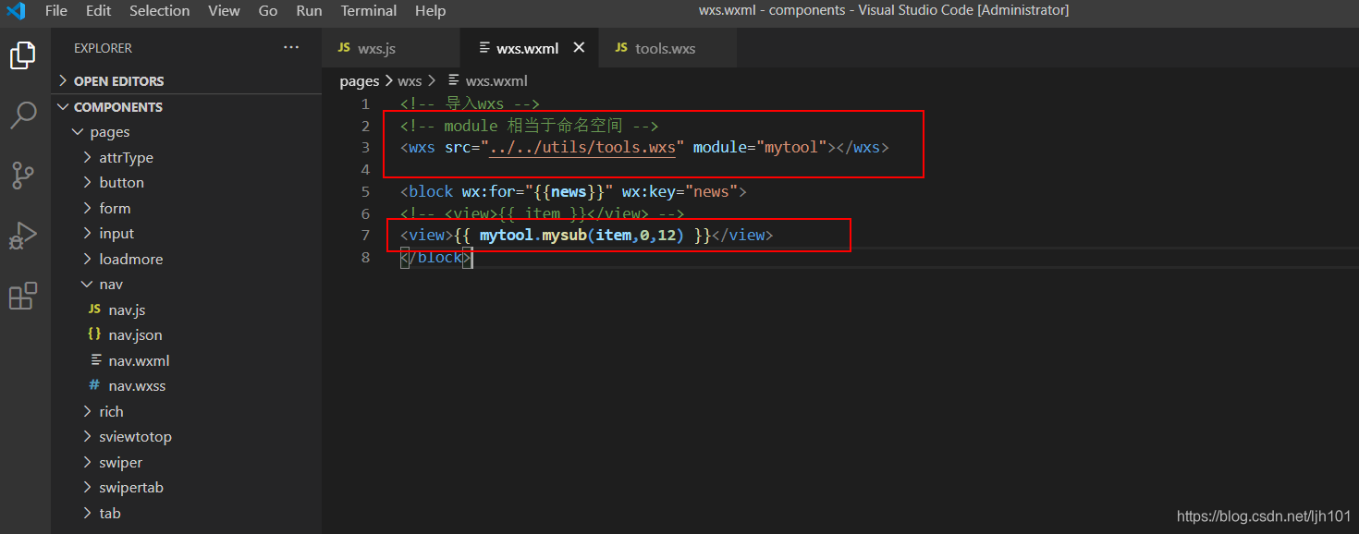Place cursor on wx:key attribute
This screenshot has width=1359, height=534.
(x=648, y=192)
